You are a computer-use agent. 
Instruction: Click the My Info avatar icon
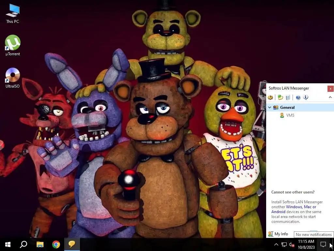(270, 234)
